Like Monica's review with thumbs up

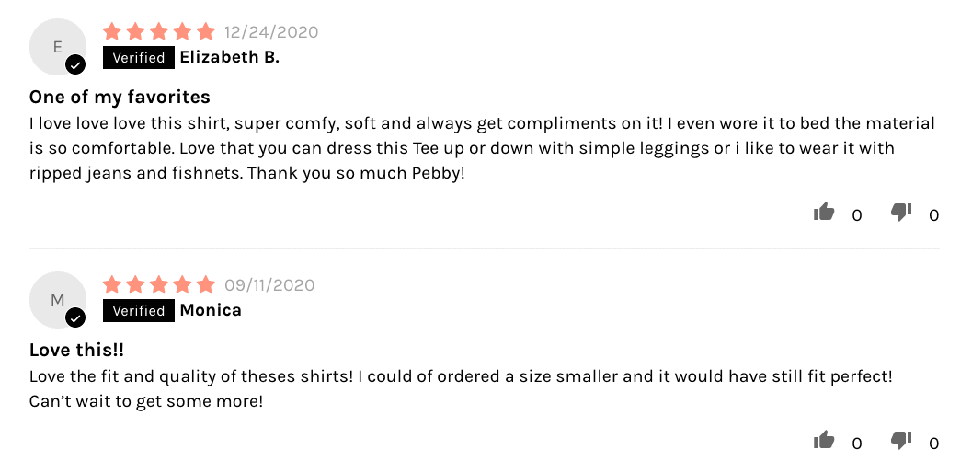coord(824,441)
